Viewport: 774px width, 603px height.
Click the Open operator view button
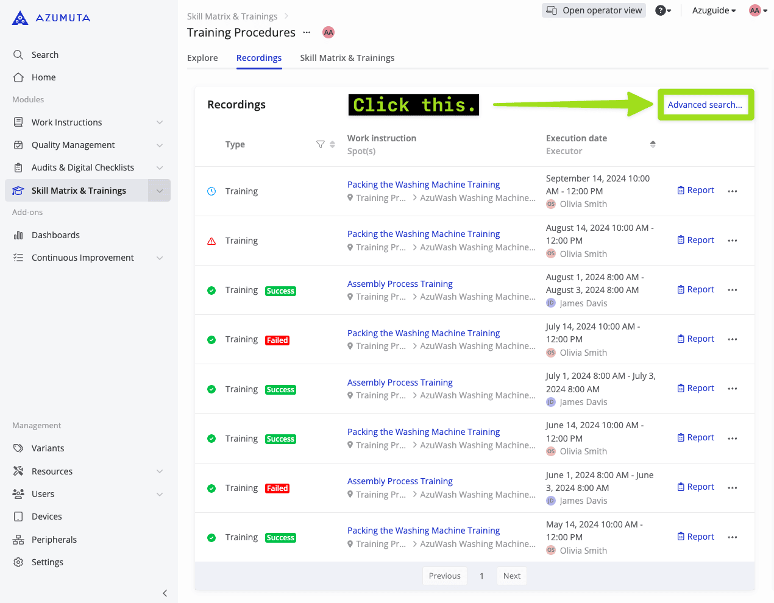point(594,10)
